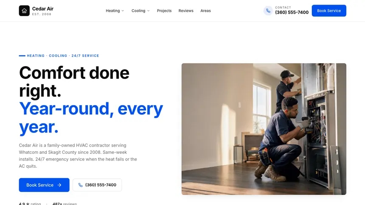Go to the Projects page
The width and height of the screenshot is (365, 205).
(164, 11)
